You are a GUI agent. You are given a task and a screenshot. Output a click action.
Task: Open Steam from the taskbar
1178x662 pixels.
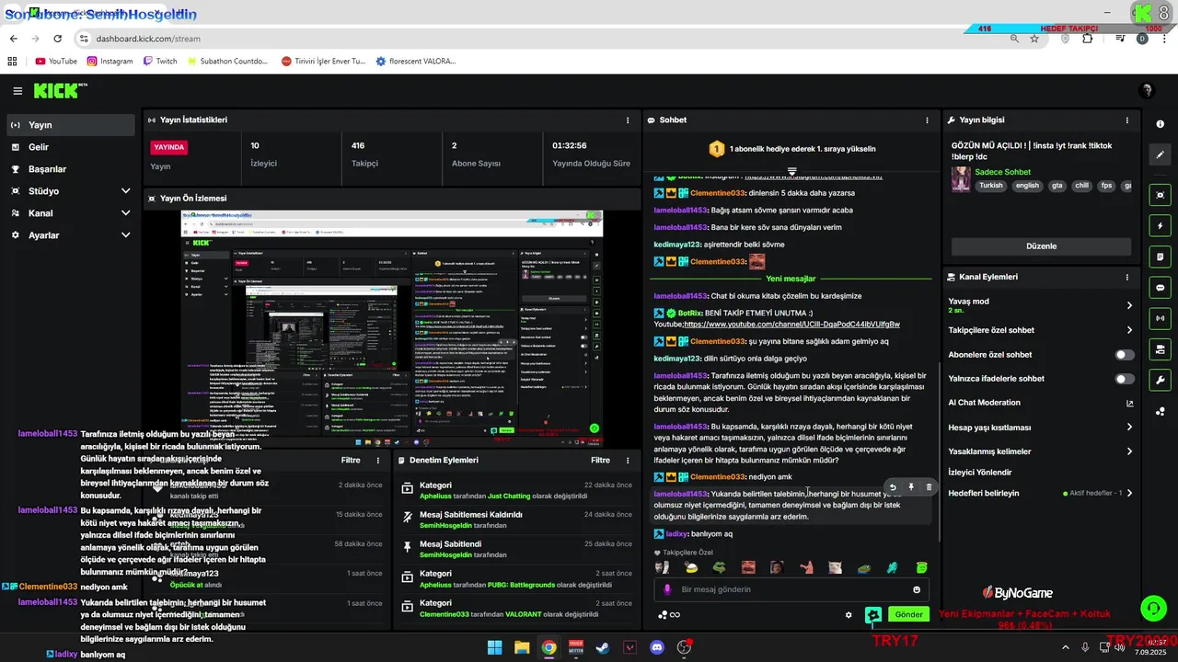pos(603,647)
